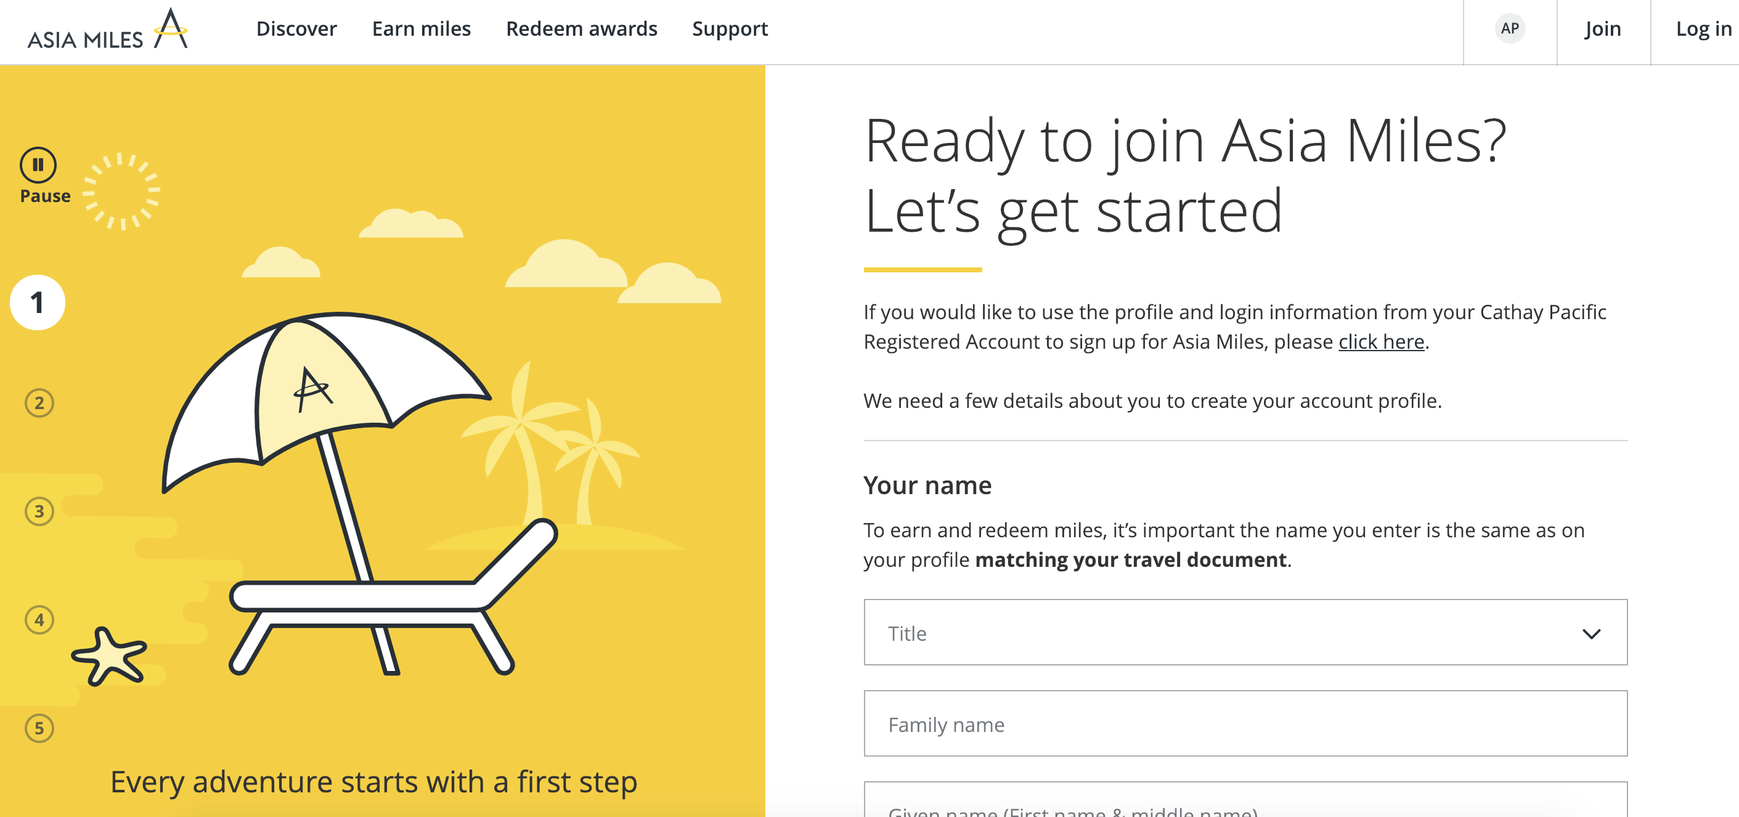Click the Asia Miles logo
This screenshot has height=817, width=1739.
click(x=108, y=29)
